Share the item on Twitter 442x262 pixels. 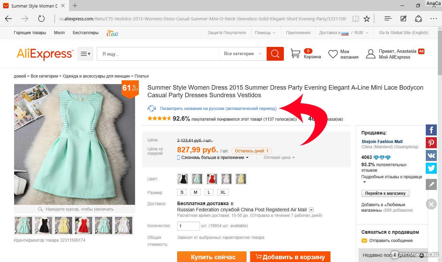tap(431, 168)
